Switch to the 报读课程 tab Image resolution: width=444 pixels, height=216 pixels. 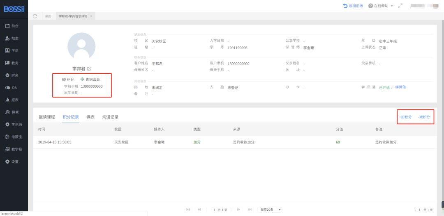(47, 117)
